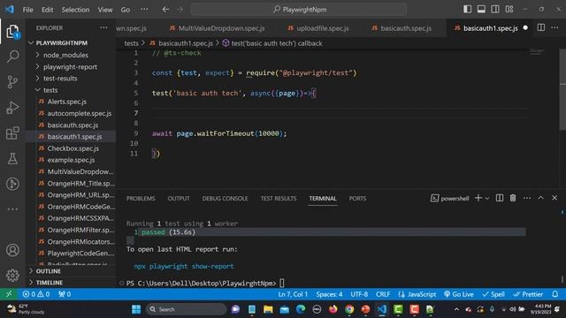Switch to the PROBLEMS panel tab

click(x=141, y=198)
